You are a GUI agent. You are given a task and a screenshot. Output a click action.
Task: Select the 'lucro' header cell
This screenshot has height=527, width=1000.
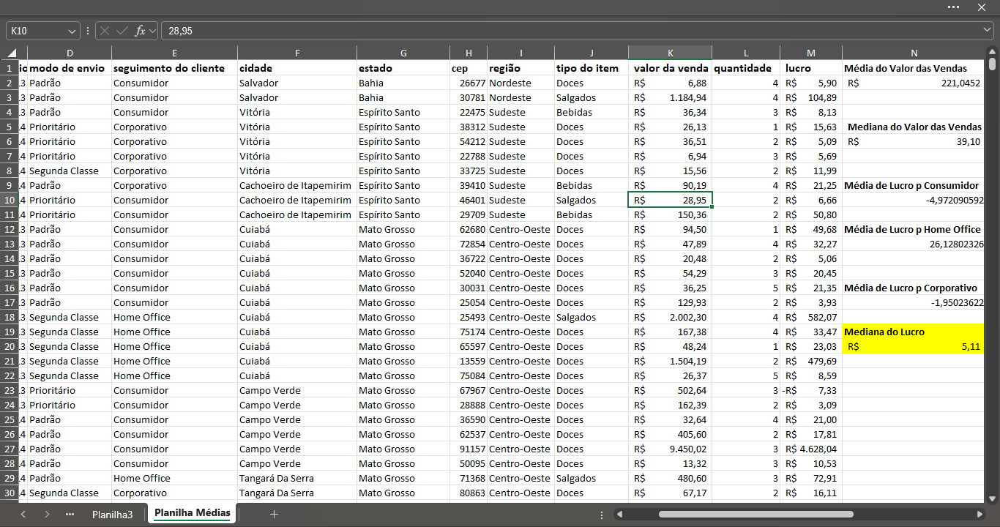click(x=810, y=68)
